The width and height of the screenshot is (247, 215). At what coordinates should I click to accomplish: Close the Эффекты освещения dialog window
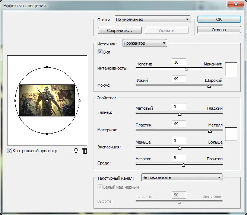[x=236, y=4]
